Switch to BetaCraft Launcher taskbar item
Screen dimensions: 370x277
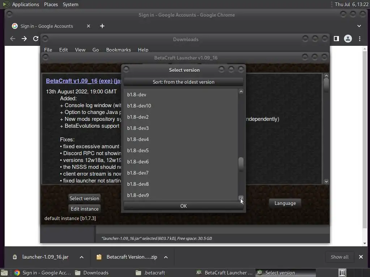224,273
